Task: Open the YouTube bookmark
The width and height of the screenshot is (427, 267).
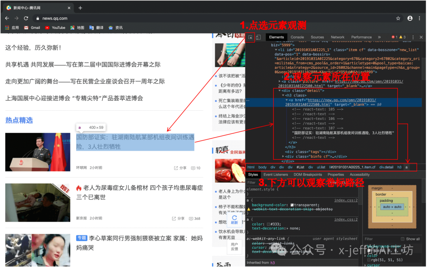Action: 55,28
